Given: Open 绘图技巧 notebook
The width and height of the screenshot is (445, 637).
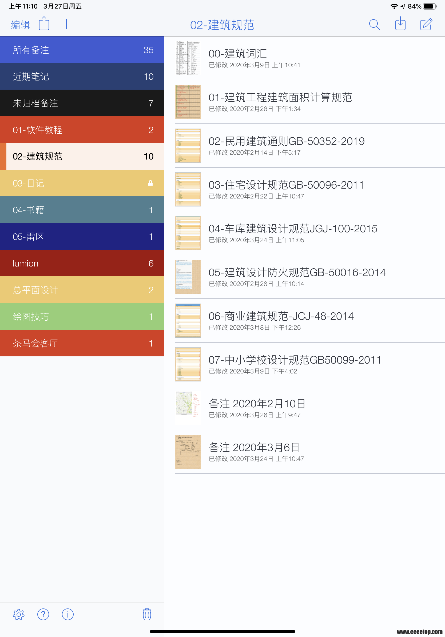Looking at the screenshot, I should click(x=82, y=316).
